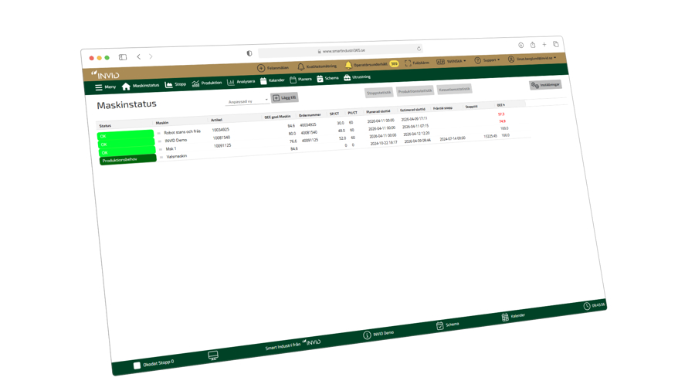Image resolution: width=695 pixels, height=391 pixels.
Task: Expand the Anpassad vy dropdown
Action: click(247, 100)
